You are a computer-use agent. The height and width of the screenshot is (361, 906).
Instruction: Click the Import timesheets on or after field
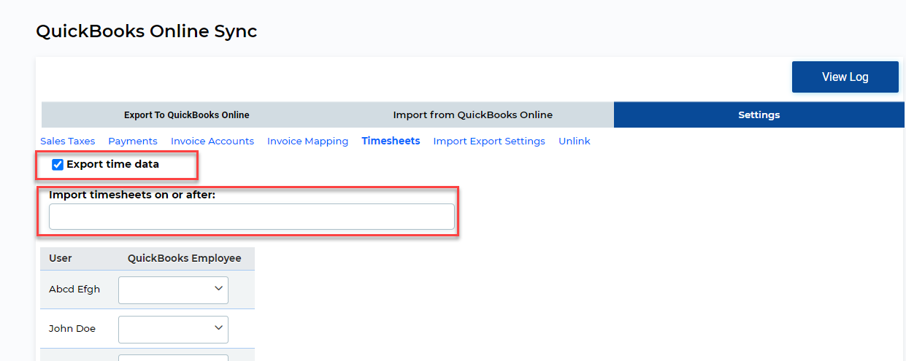click(252, 217)
